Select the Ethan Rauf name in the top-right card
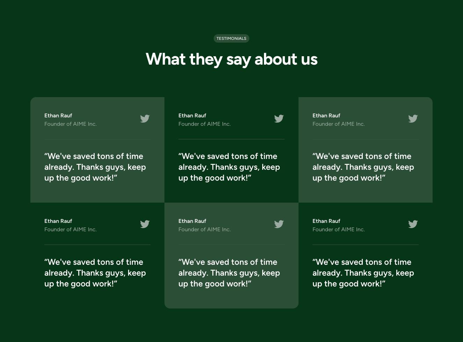The image size is (463, 342). [326, 116]
